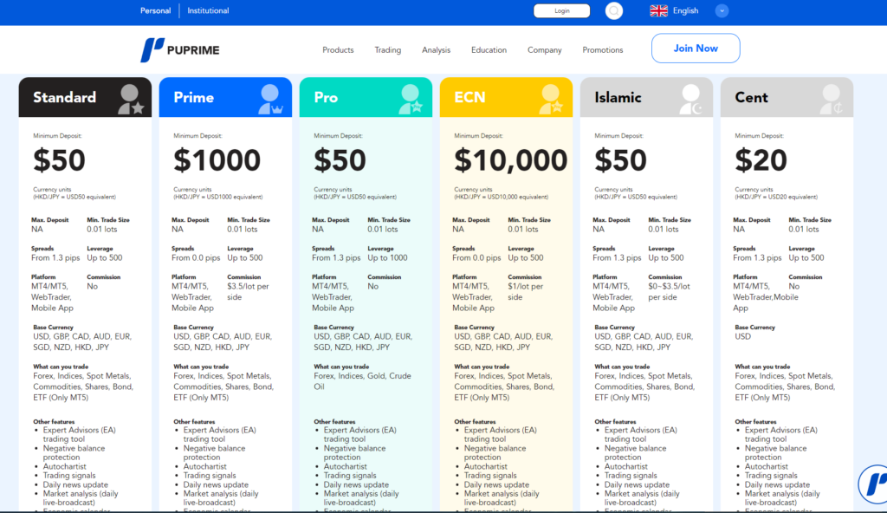
Task: Click ECN 'From 0.0 pips' spreads value
Action: click(x=476, y=257)
